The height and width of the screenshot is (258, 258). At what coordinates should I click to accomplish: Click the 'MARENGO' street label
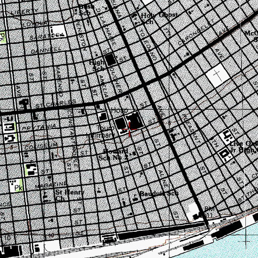pos(59,81)
